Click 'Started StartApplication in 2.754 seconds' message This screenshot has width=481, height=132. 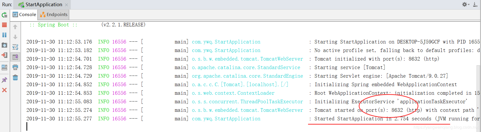[397, 119]
